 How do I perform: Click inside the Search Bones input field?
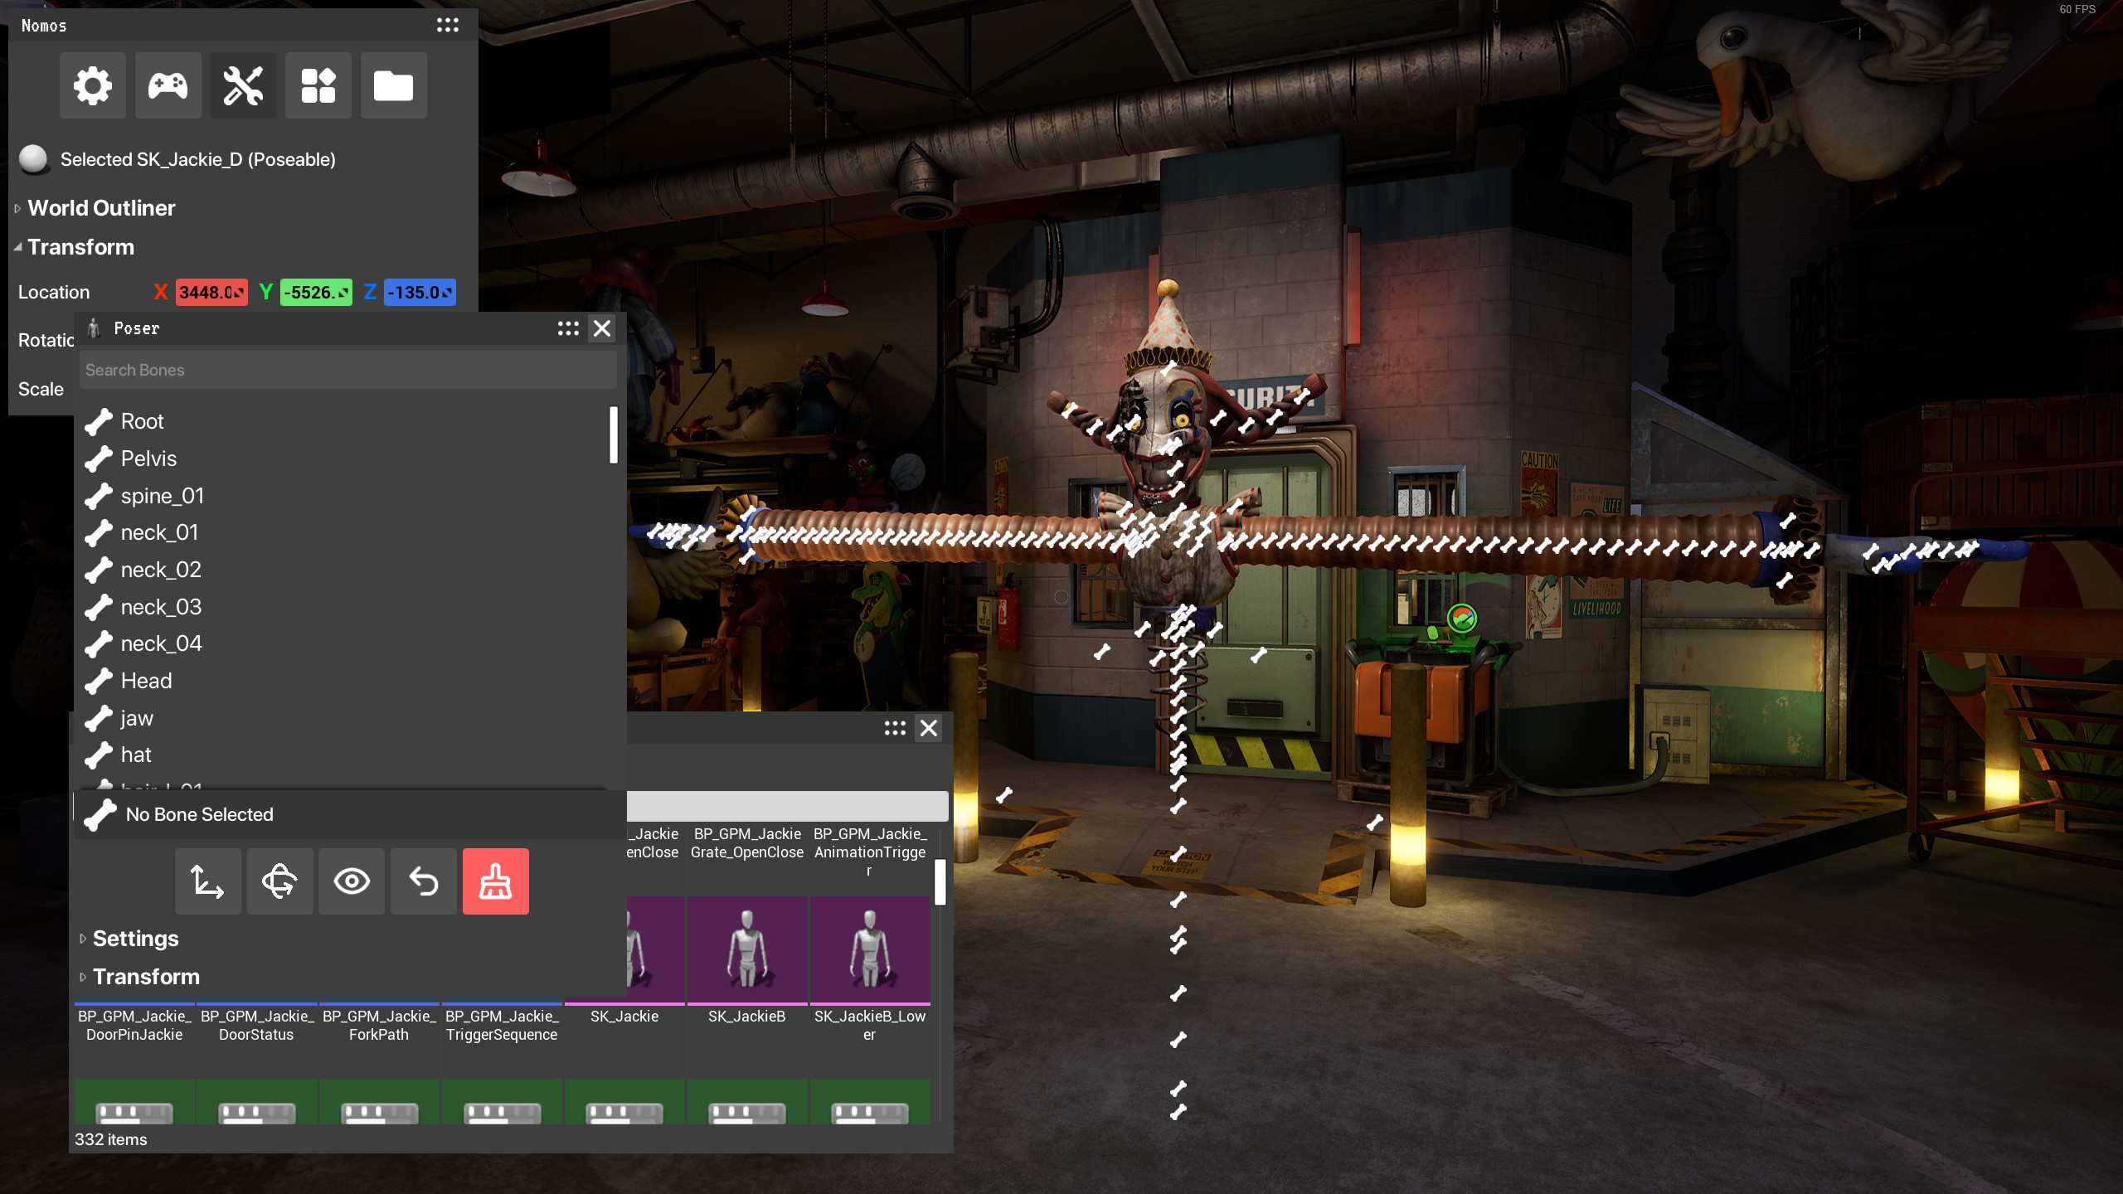coord(347,369)
